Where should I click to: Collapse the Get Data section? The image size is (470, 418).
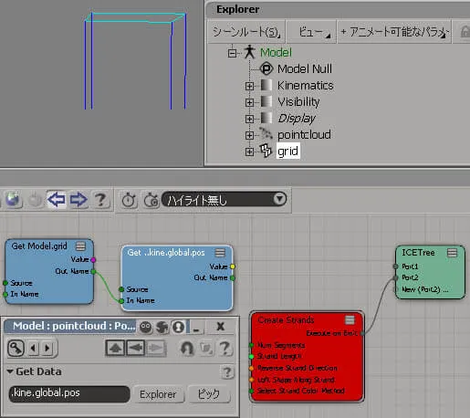click(x=10, y=371)
